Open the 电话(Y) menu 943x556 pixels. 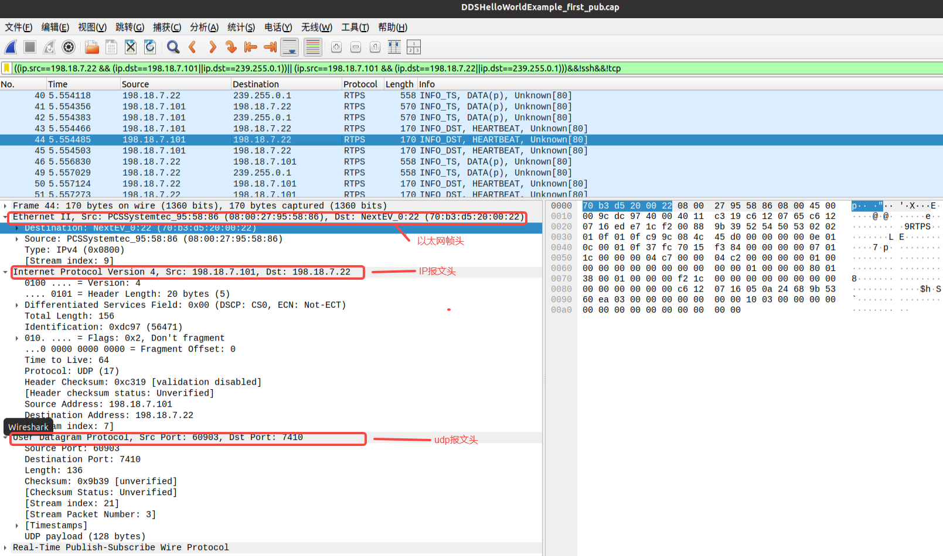278,28
